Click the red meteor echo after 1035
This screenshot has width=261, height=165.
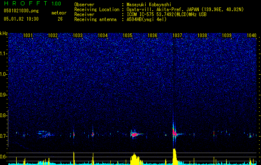(134, 134)
